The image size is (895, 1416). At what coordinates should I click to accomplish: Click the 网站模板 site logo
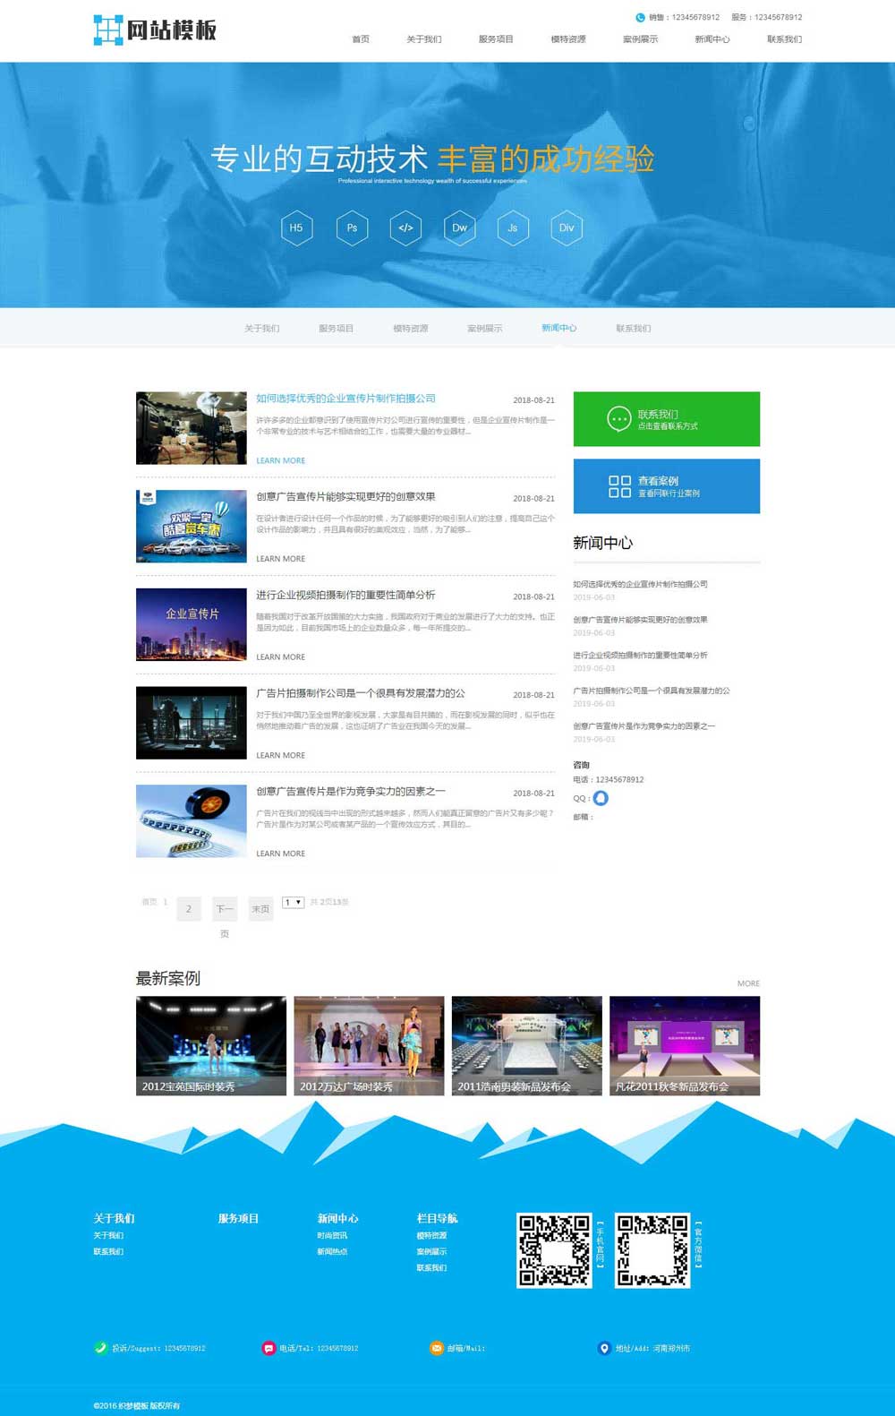pyautogui.click(x=155, y=30)
